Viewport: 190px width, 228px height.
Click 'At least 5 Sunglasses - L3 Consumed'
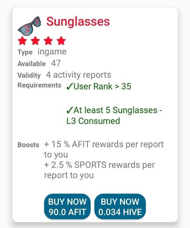114,116
